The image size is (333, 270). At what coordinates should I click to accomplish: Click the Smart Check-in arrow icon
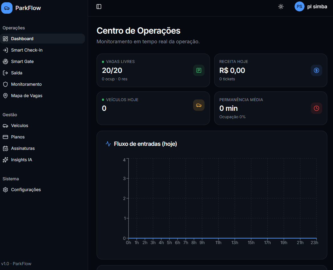click(x=5, y=50)
